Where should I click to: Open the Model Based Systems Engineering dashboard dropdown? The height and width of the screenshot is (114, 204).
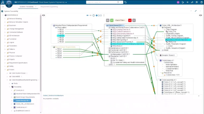(x=66, y=2)
